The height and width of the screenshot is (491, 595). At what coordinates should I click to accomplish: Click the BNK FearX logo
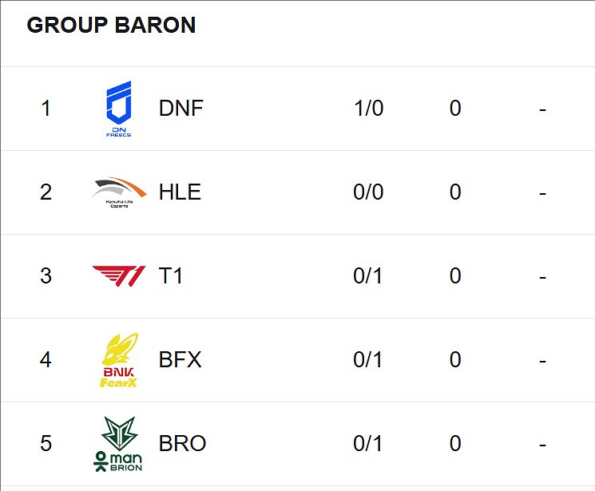pyautogui.click(x=119, y=360)
